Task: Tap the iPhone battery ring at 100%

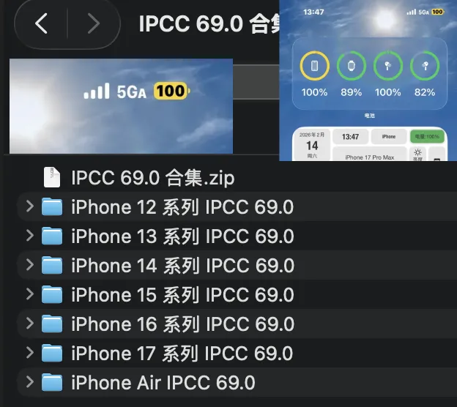Action: (x=314, y=66)
